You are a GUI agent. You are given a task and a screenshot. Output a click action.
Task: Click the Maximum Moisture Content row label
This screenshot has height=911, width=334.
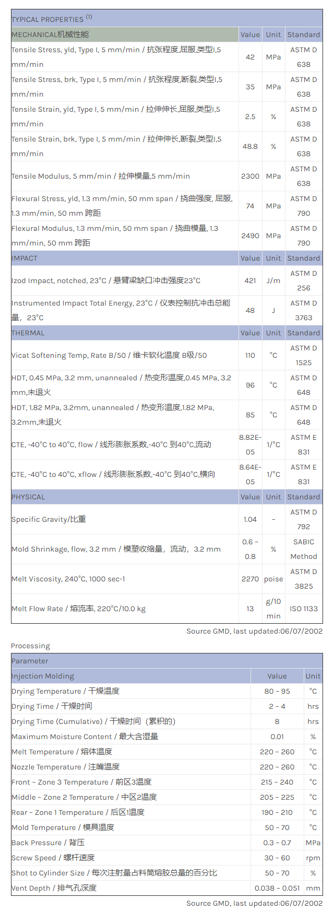(85, 737)
